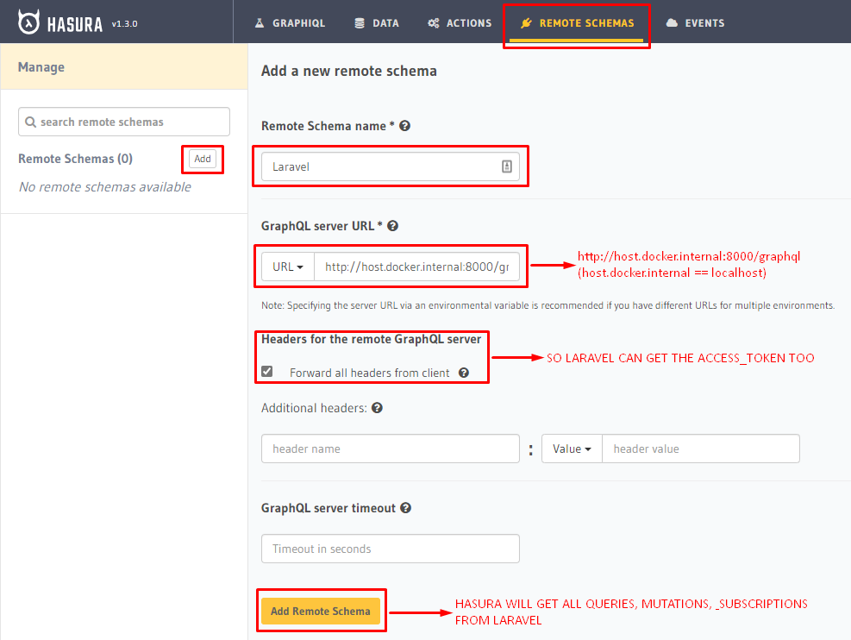The width and height of the screenshot is (851, 640).
Task: Select the Remote Schemas tab
Action: pyautogui.click(x=577, y=22)
